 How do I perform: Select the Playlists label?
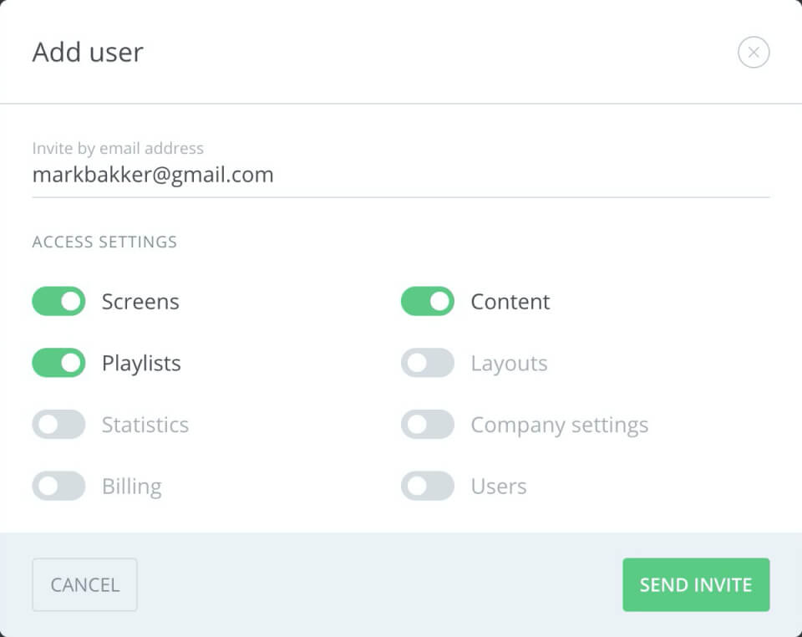(x=142, y=364)
